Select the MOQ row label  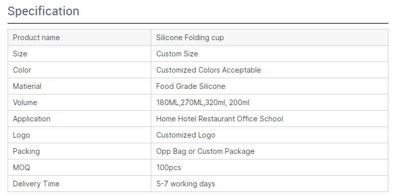click(21, 168)
